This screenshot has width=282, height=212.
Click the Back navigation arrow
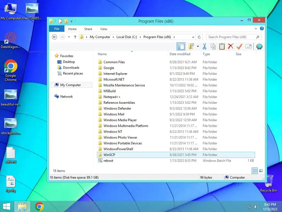55,37
